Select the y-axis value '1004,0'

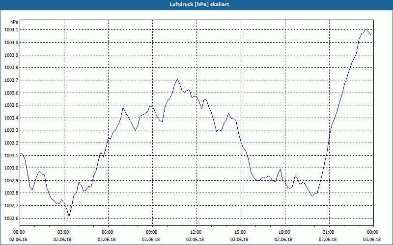11,43
